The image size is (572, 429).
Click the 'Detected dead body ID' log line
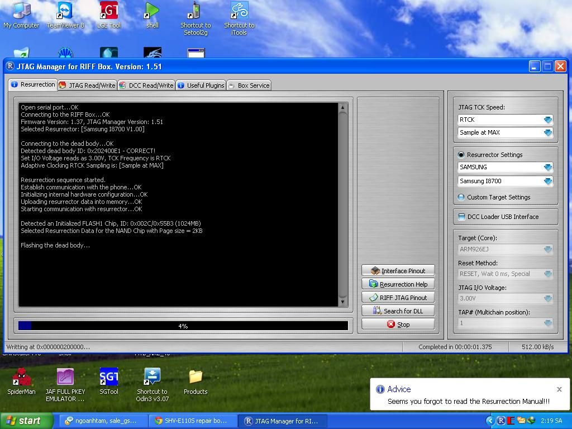88,151
